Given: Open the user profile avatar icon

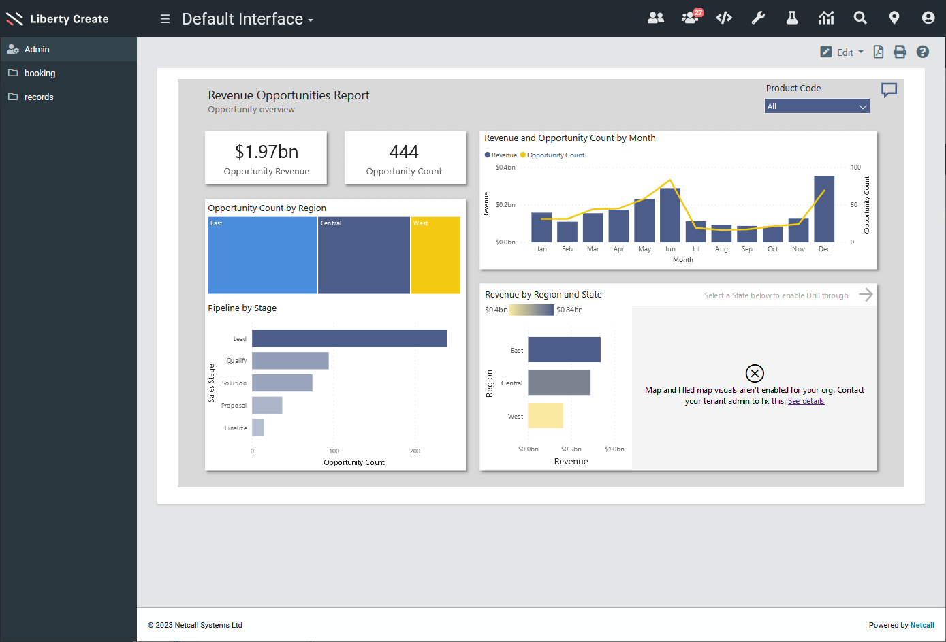Looking at the screenshot, I should [x=928, y=18].
